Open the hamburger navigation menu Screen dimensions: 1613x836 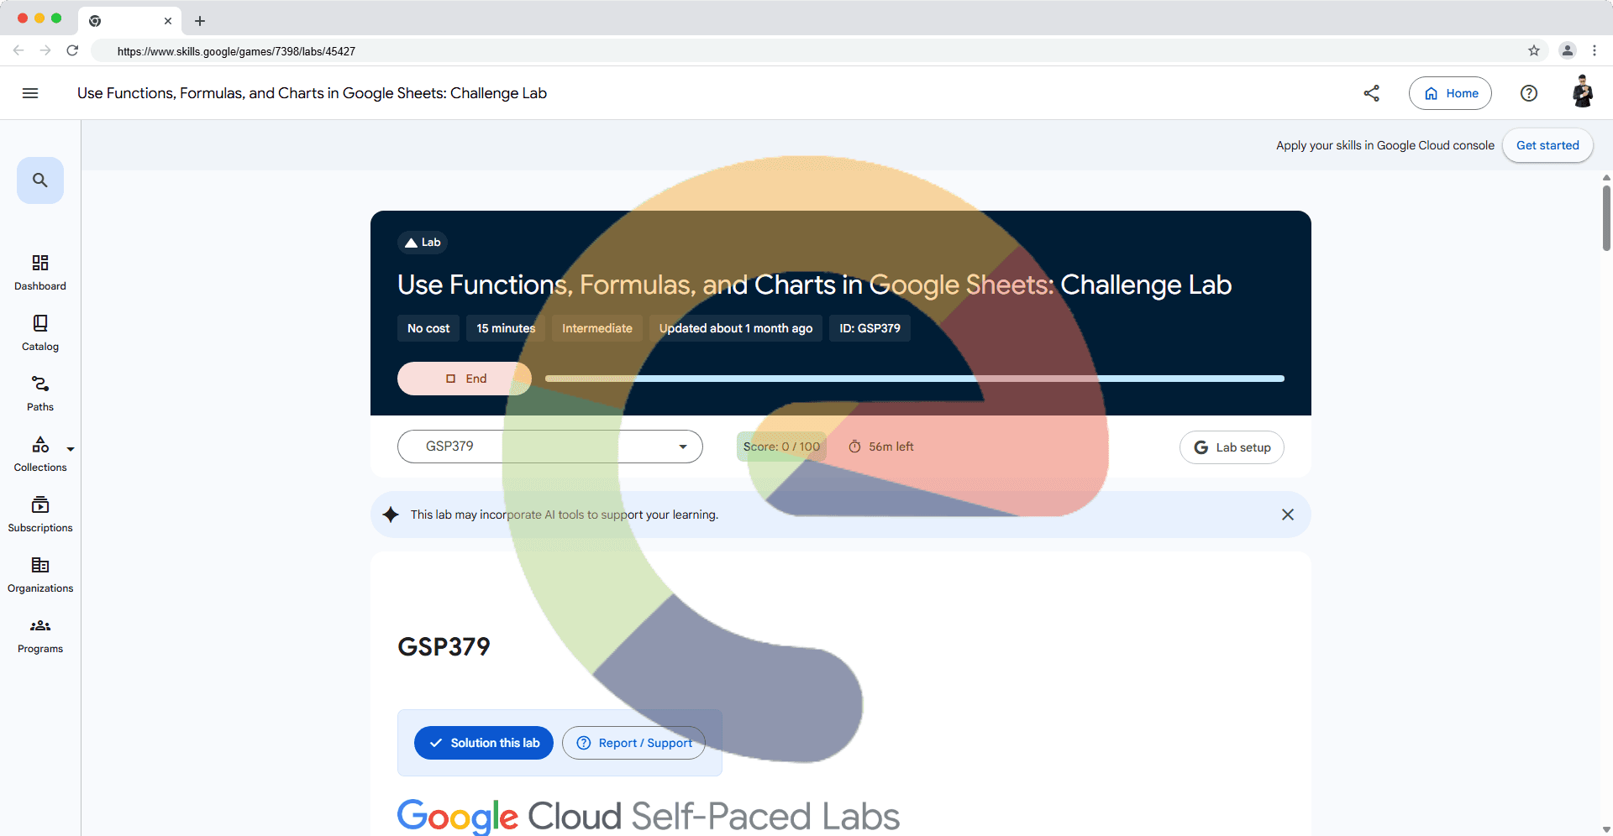pyautogui.click(x=30, y=93)
